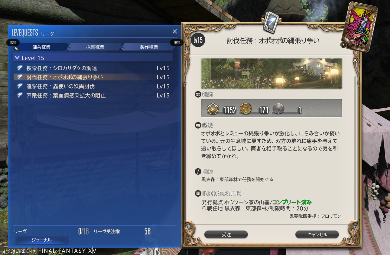This screenshot has height=255, width=390.
Task: Open the ジャーナル journal
Action: (x=41, y=240)
